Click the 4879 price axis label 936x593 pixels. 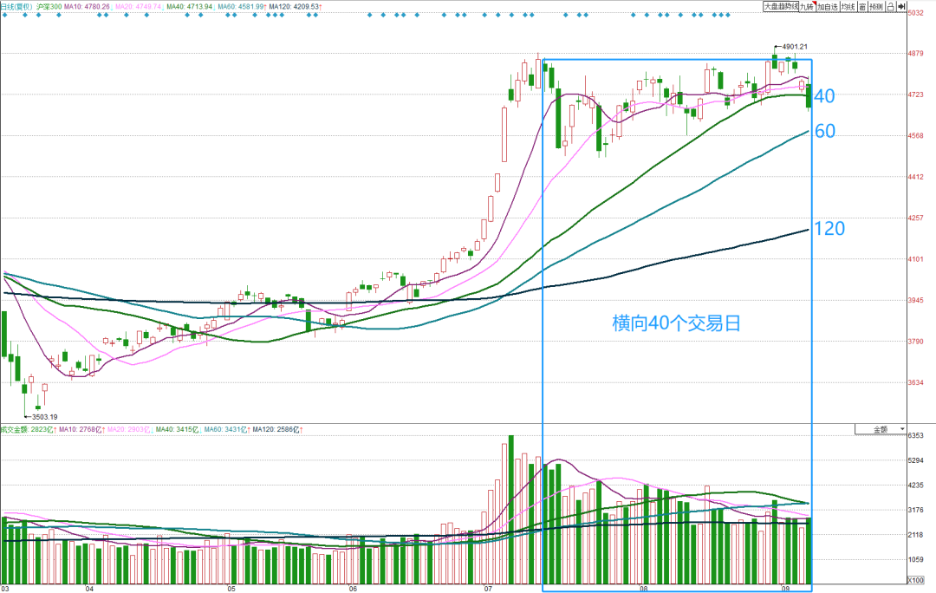coord(916,54)
